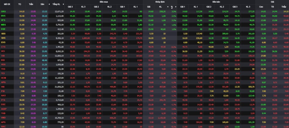Select the Khớp lệnh group header
This screenshot has width=289, height=128.
coord(160,2)
